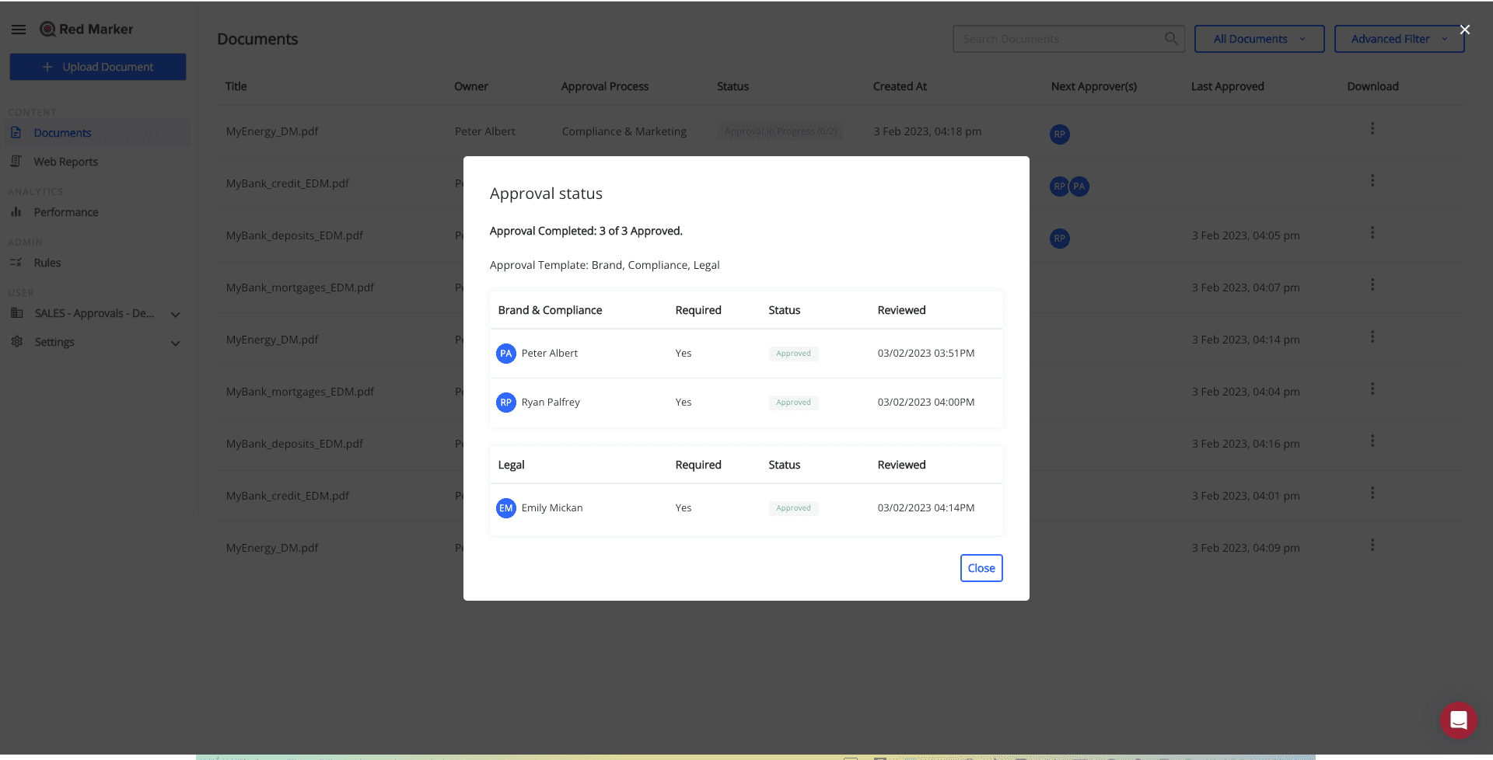This screenshot has height=760, width=1493.
Task: Click the search magnifier icon
Action: [x=1170, y=39]
